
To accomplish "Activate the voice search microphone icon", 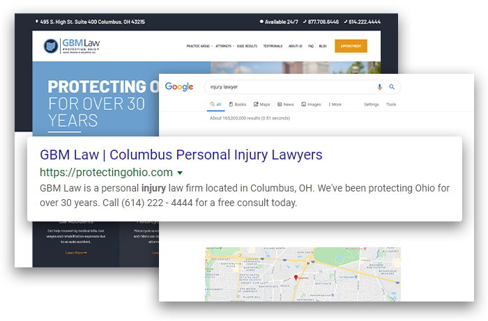I will pos(379,87).
